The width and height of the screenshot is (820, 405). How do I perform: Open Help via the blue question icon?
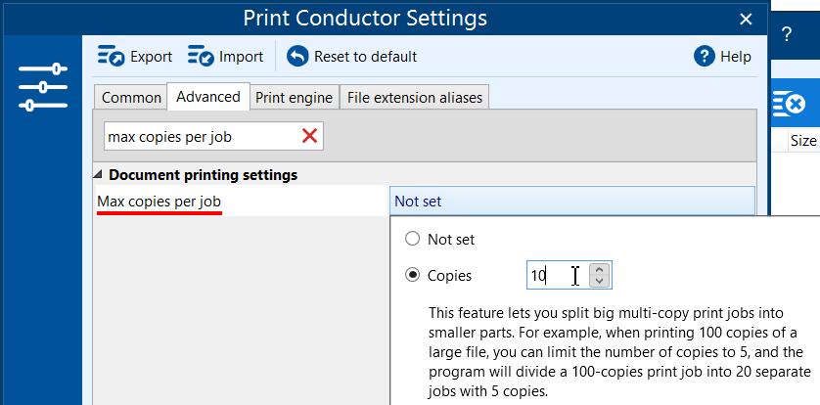click(x=705, y=57)
